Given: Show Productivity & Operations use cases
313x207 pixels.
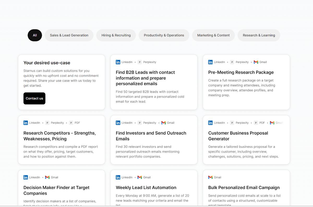Looking at the screenshot, I should 164,35.
